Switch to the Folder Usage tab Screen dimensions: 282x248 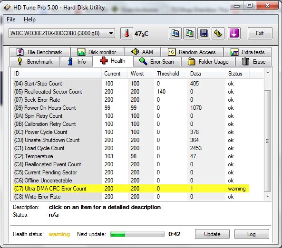point(208,62)
